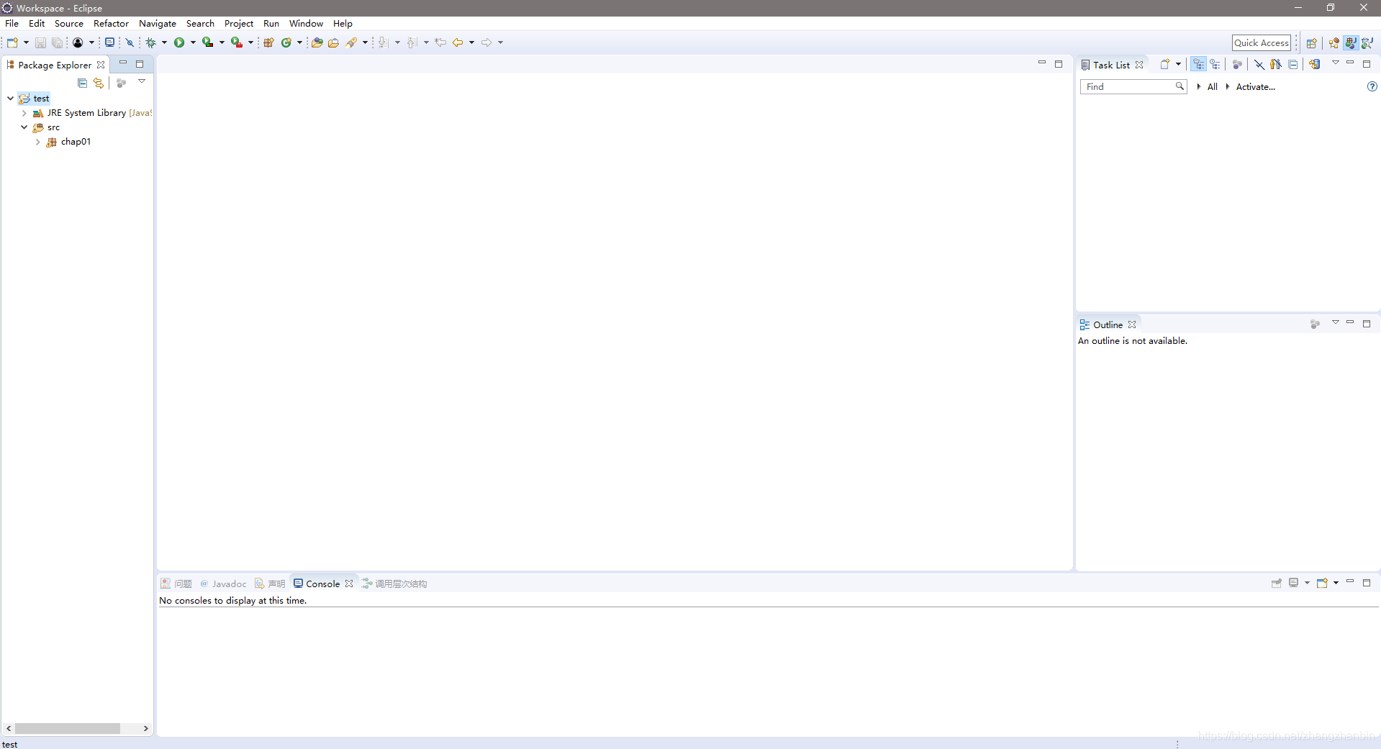Toggle Categorized view in Task List
Viewport: 1381px width, 749px height.
click(x=1198, y=64)
